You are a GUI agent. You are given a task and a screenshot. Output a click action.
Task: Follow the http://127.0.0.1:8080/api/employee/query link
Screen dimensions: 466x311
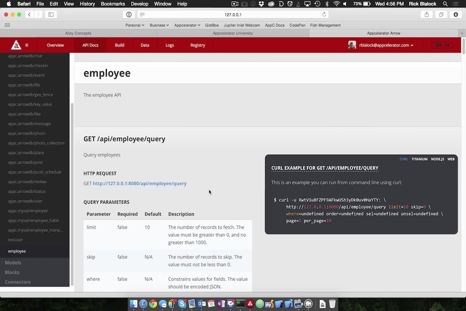[x=140, y=183]
